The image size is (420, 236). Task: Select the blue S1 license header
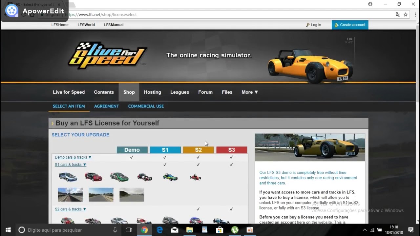[x=165, y=150]
